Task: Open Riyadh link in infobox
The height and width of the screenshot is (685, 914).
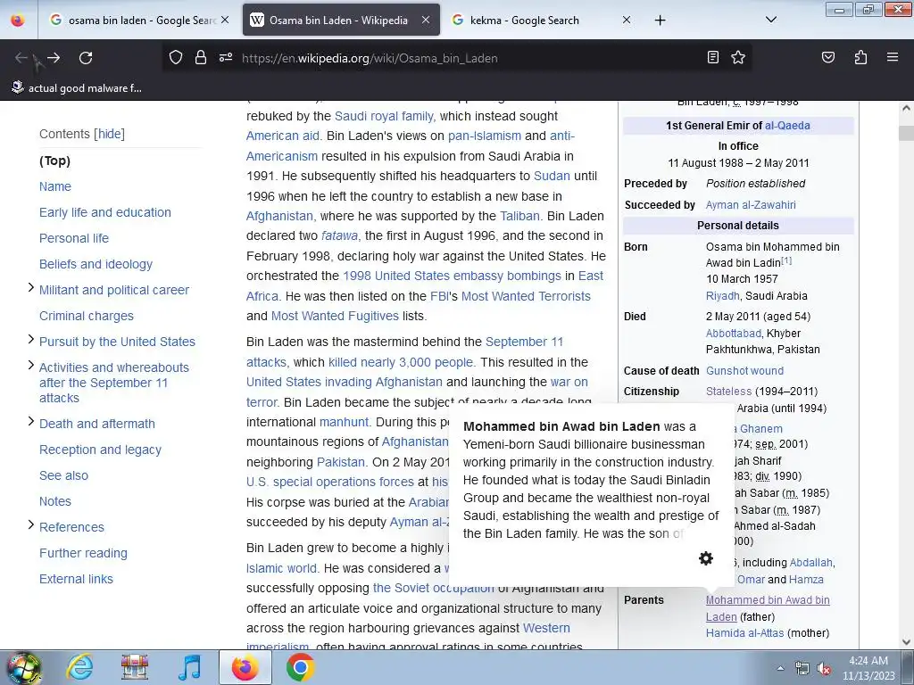Action: click(x=723, y=296)
